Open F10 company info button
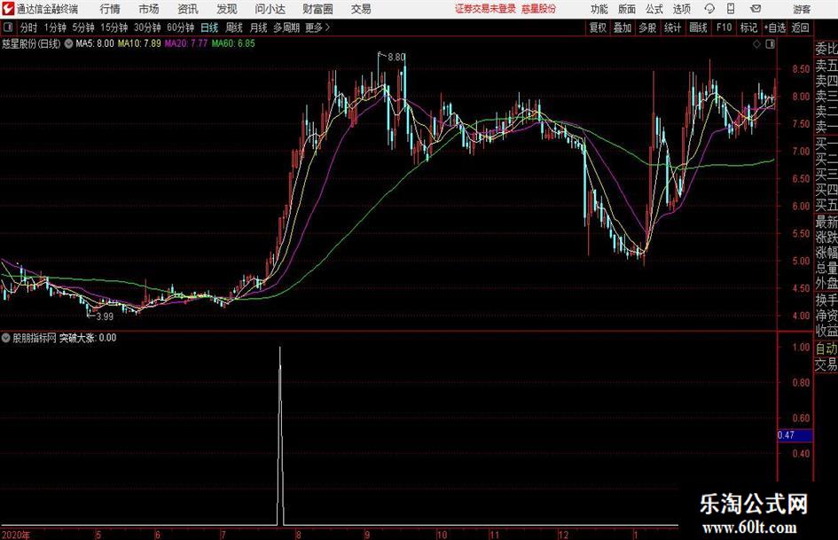Screen dimensions: 838x540 click(x=724, y=27)
